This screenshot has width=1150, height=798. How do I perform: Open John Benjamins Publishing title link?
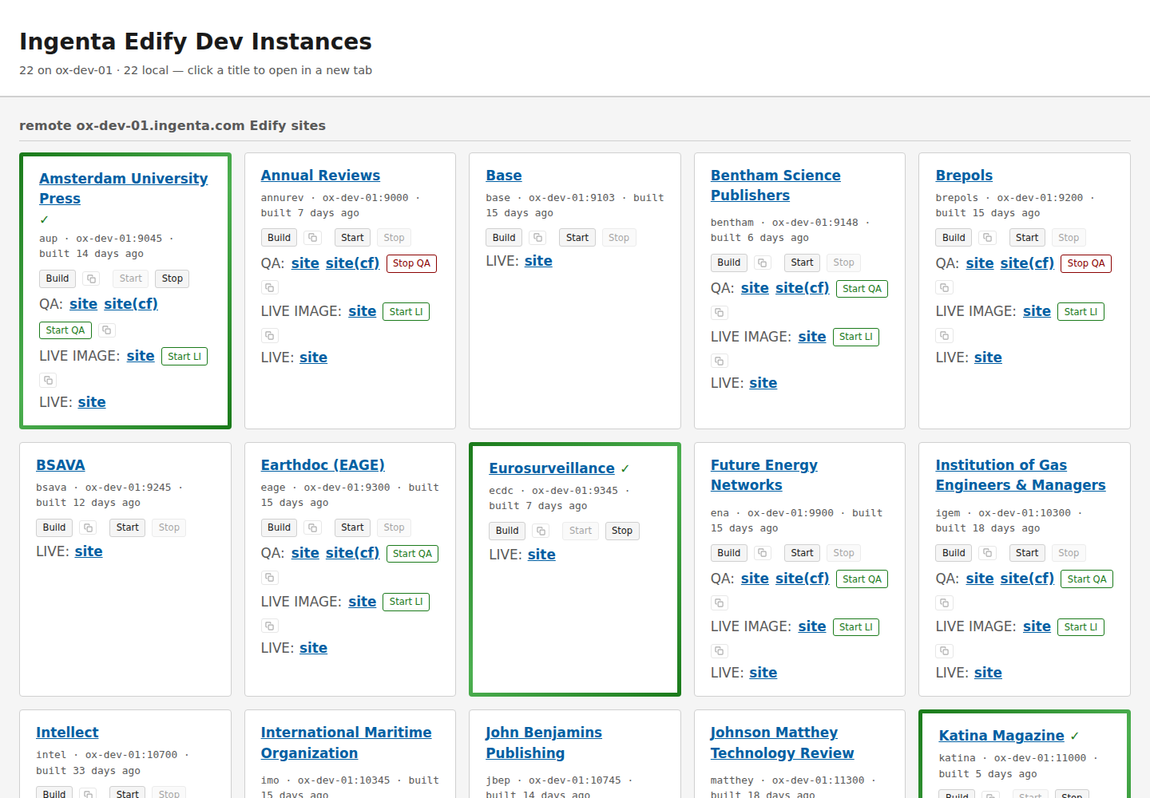pyautogui.click(x=544, y=743)
